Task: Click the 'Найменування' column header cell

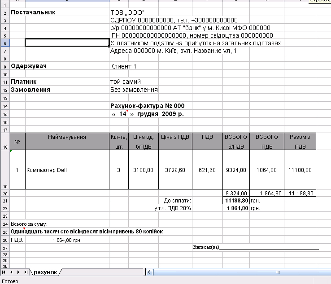Action: 67,137
